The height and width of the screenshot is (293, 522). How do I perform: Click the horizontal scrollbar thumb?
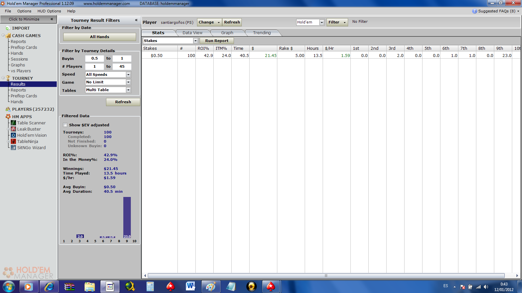pyautogui.click(x=326, y=276)
